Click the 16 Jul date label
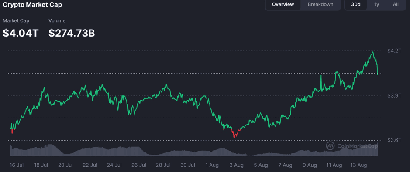This screenshot has width=410, height=172. [17, 165]
